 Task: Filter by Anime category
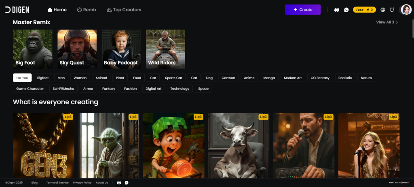[249, 78]
